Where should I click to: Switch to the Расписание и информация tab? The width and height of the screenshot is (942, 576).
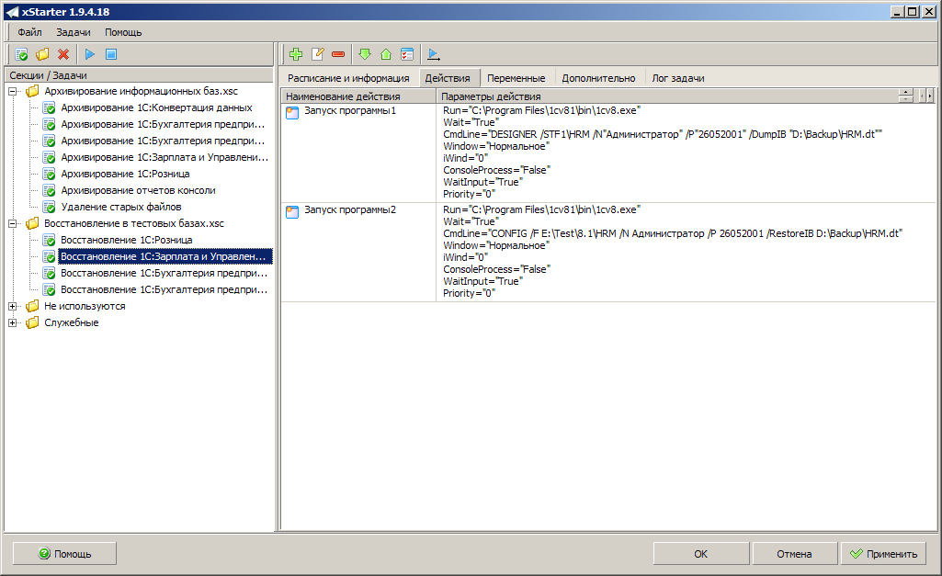348,78
